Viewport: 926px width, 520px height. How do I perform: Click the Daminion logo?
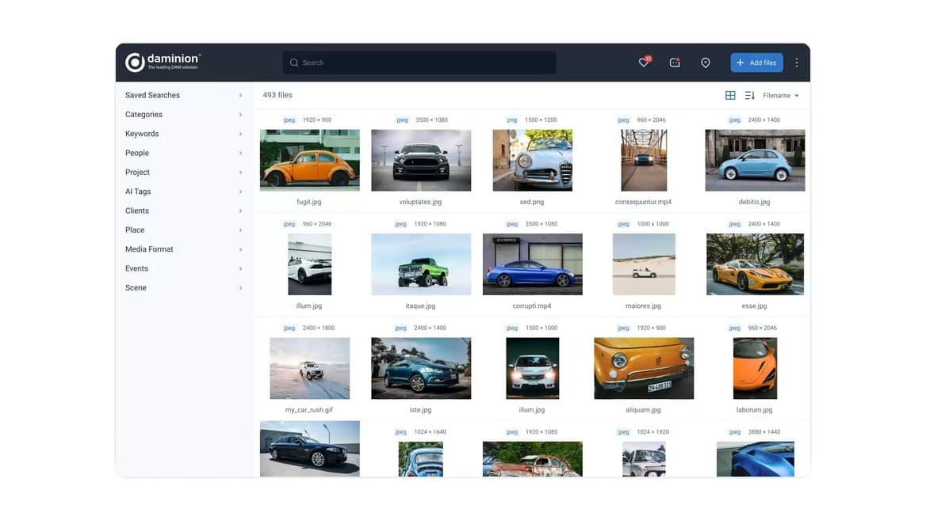point(163,62)
